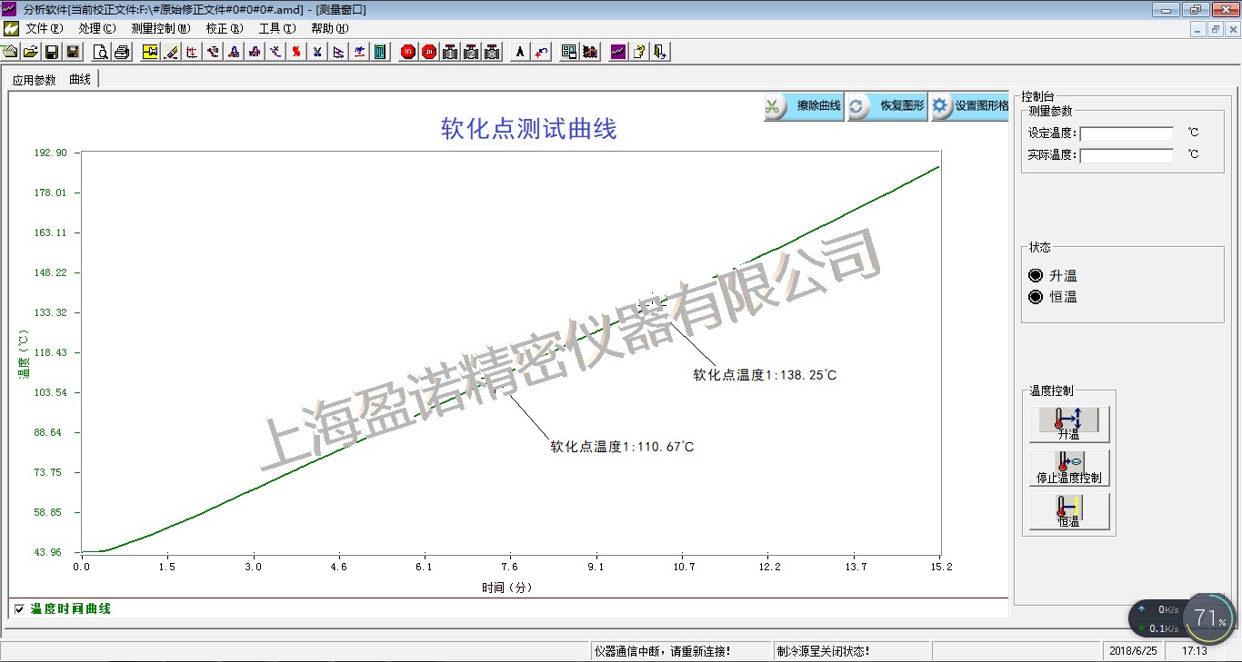Click the open file folder toolbar icon
The width and height of the screenshot is (1242, 662).
(31, 52)
